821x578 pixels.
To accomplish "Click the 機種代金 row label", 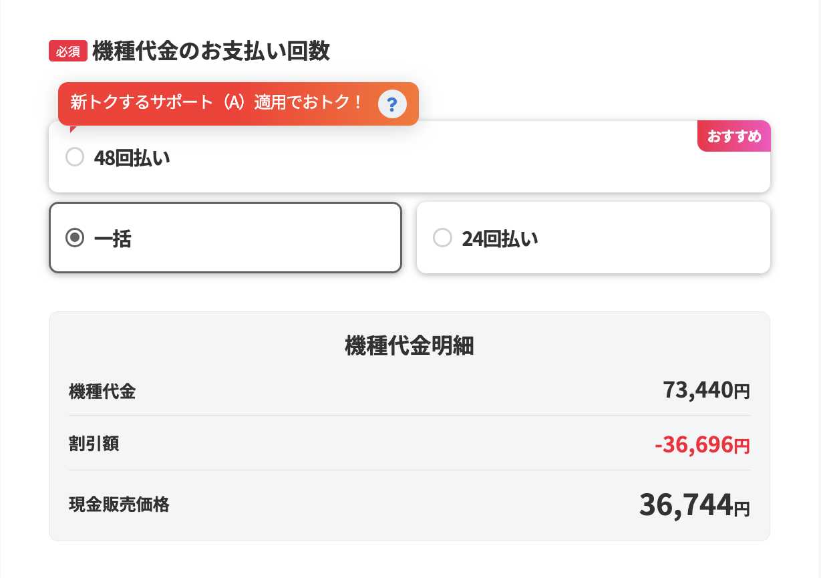I will coord(102,392).
